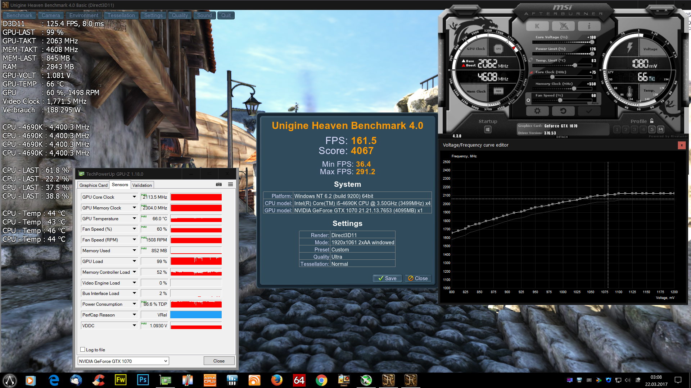Click the GPU-Z Close button

[x=219, y=361]
